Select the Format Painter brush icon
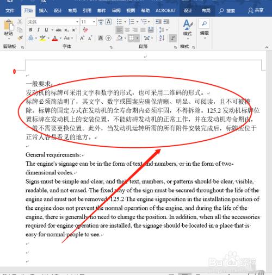272x275 pixels. point(20,37)
